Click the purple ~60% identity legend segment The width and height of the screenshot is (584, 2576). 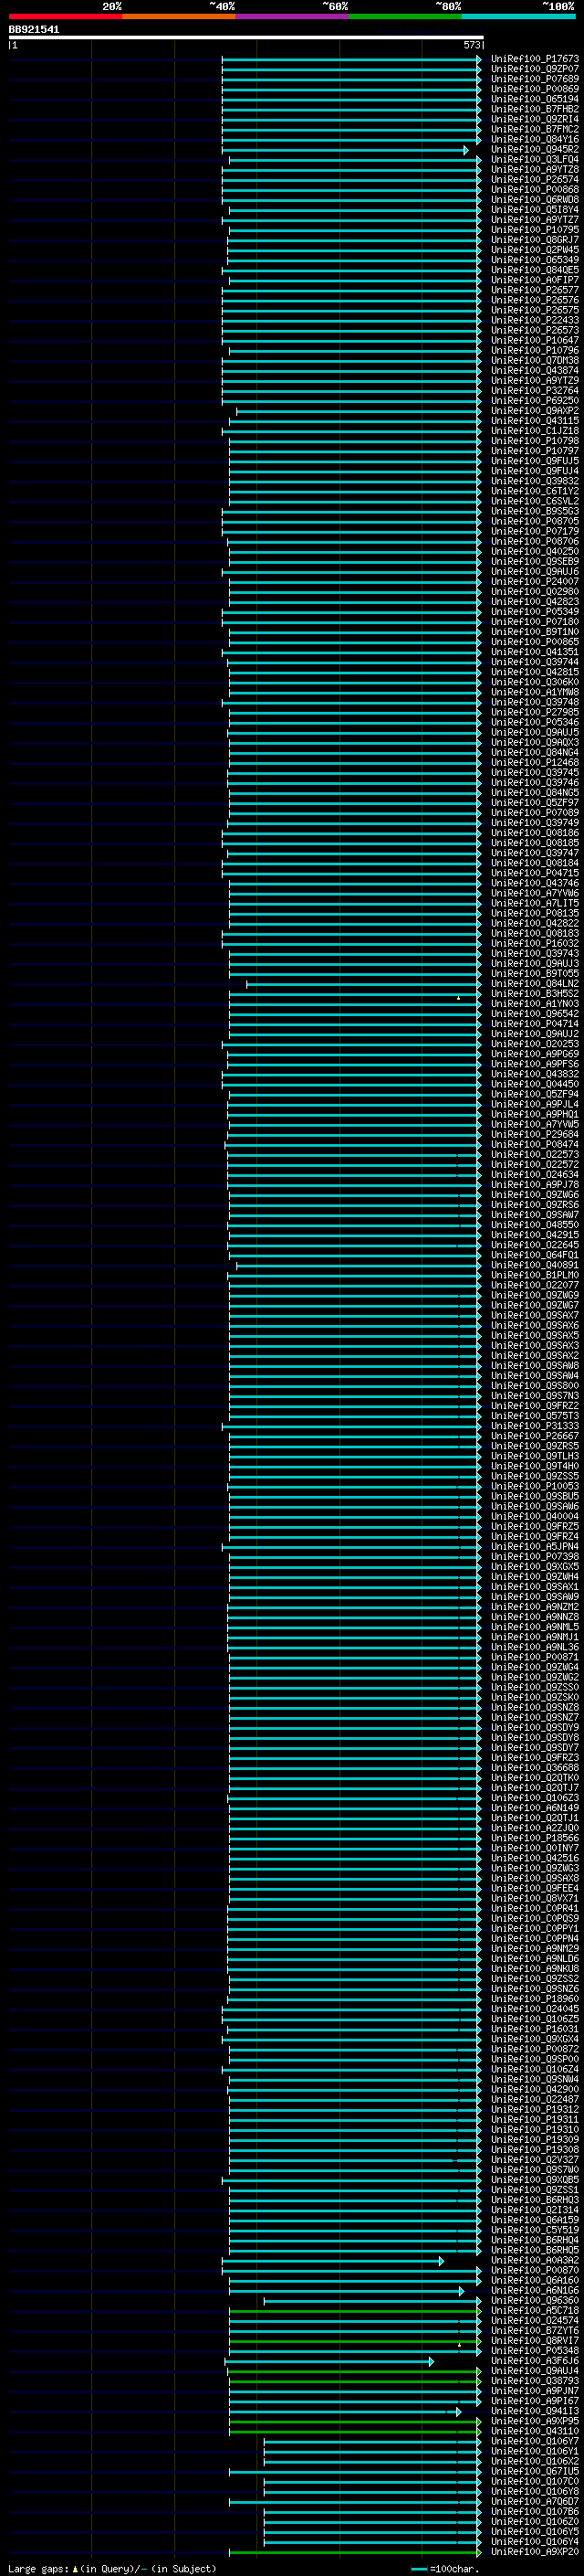pyautogui.click(x=291, y=16)
